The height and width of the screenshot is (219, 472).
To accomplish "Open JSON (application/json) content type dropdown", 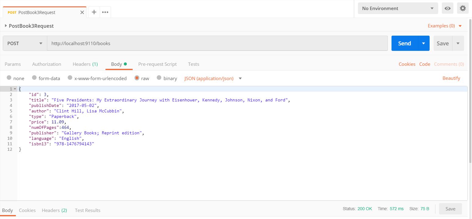I will [240, 79].
